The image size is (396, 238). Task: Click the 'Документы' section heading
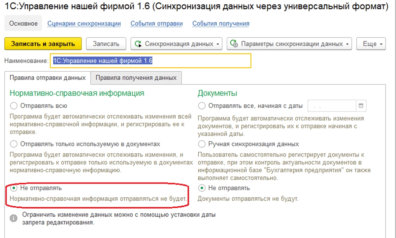click(217, 93)
